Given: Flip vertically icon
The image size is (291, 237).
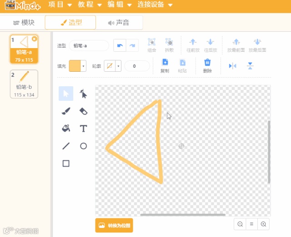Looking at the screenshot, I should click(x=250, y=66).
